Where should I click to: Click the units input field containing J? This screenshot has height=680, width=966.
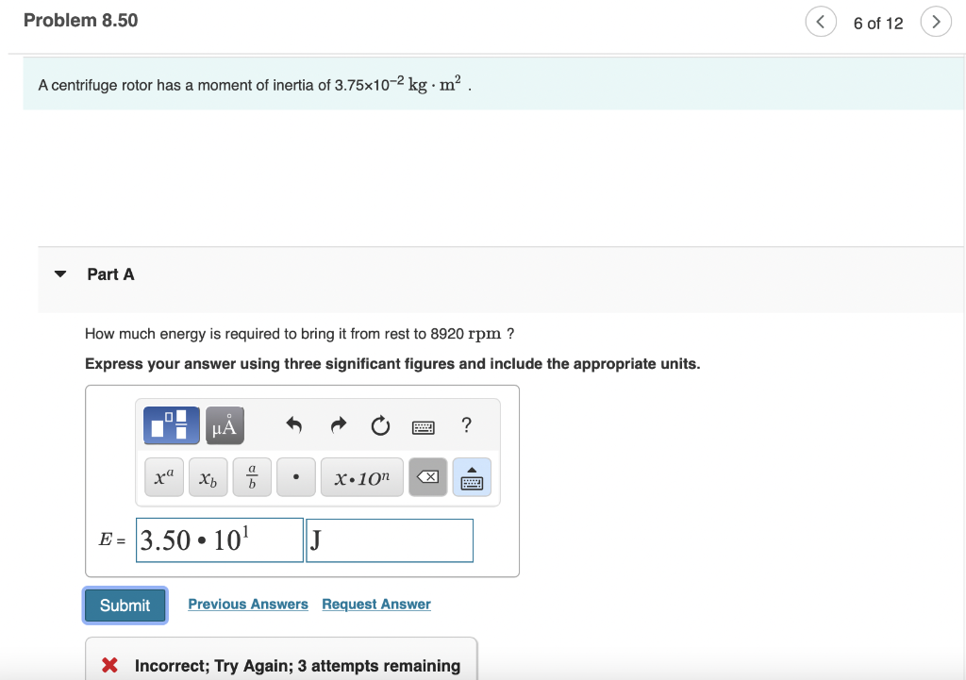389,539
